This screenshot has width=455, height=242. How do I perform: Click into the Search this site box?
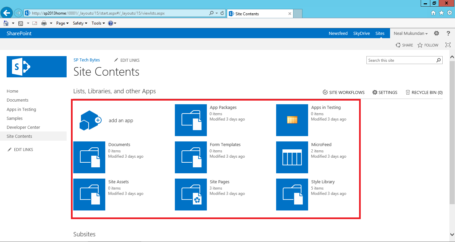coord(401,60)
